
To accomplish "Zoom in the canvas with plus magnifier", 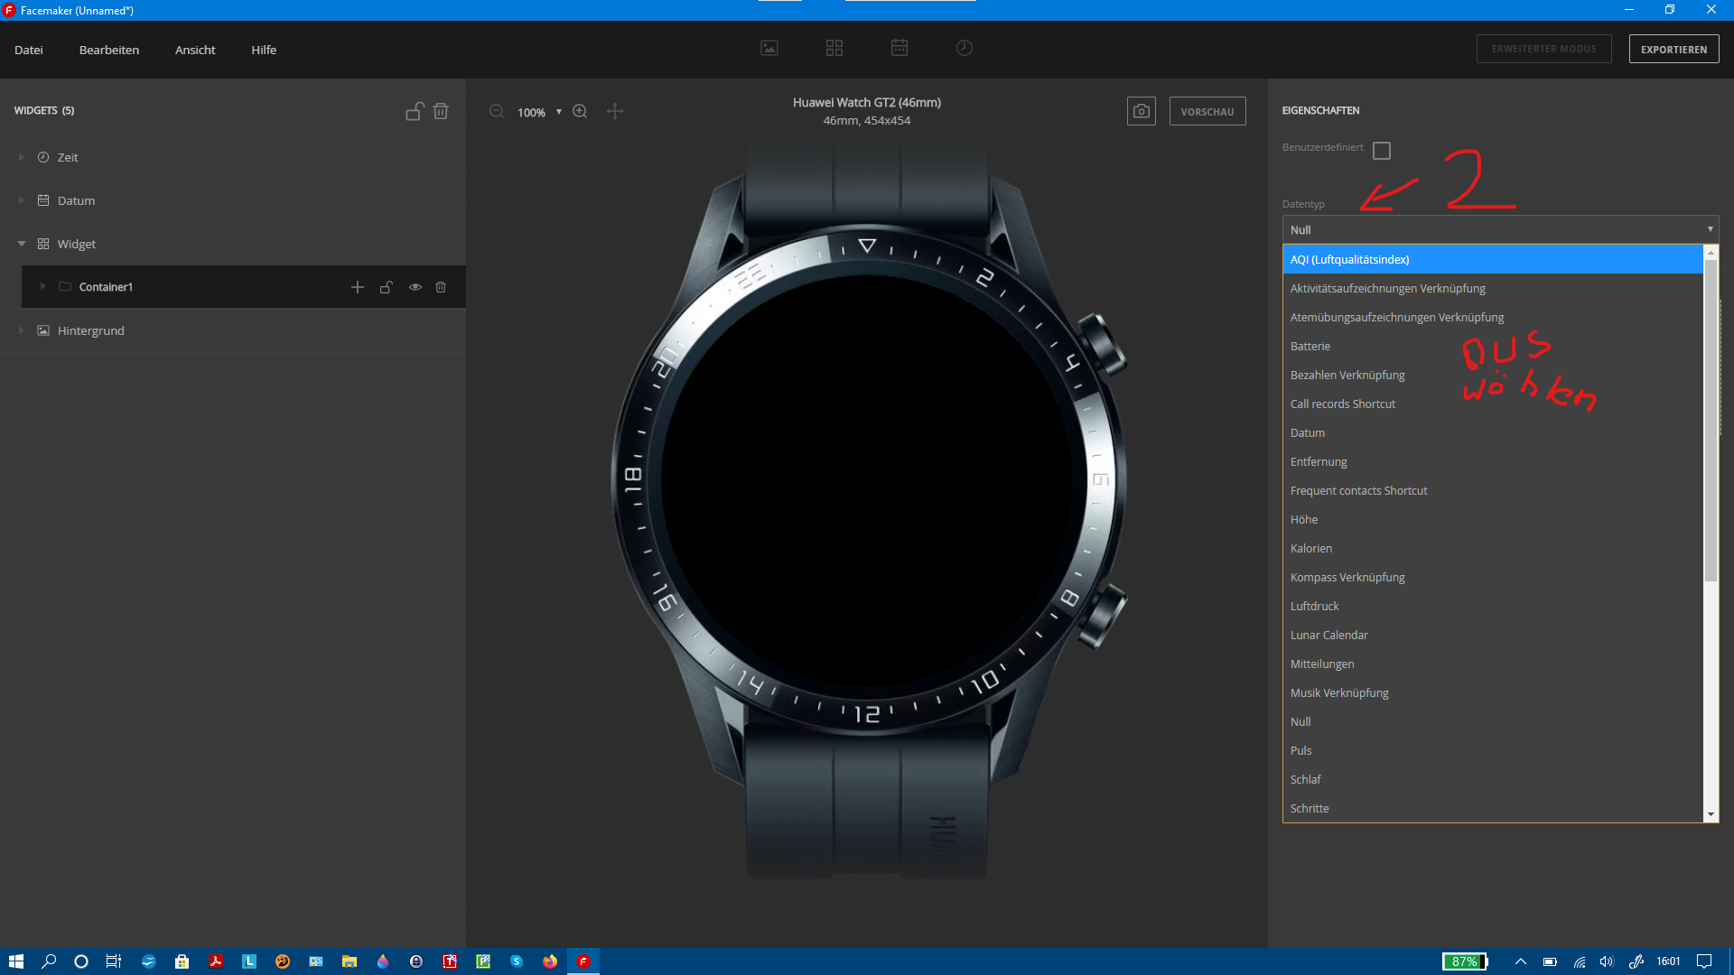I will coord(580,111).
